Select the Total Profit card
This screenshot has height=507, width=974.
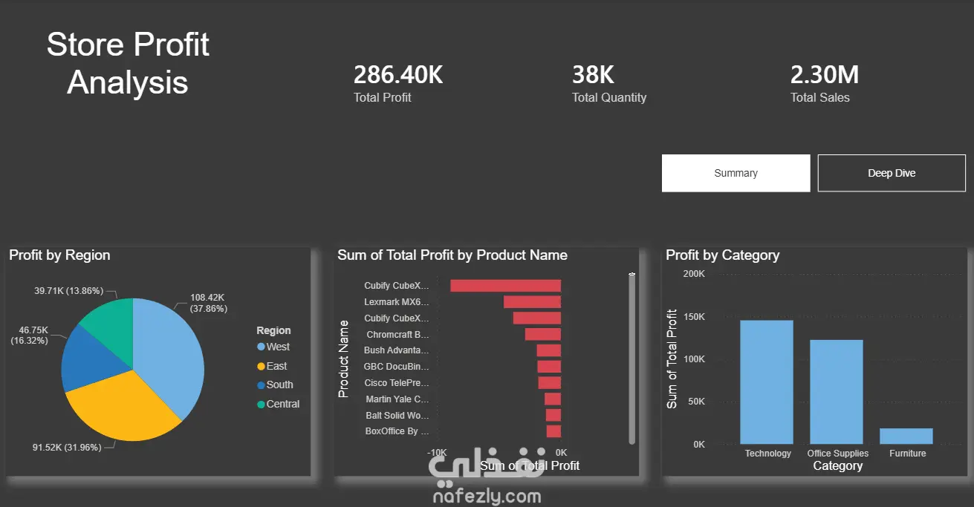click(398, 84)
